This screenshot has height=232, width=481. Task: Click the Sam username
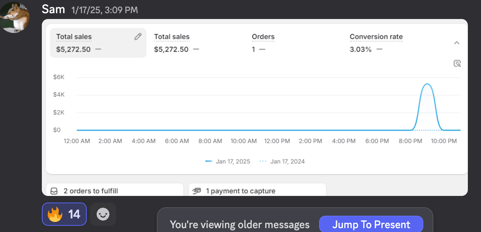coord(53,9)
